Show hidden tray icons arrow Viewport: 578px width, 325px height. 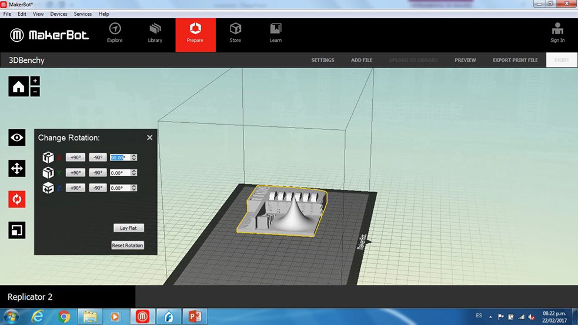[x=490, y=317]
